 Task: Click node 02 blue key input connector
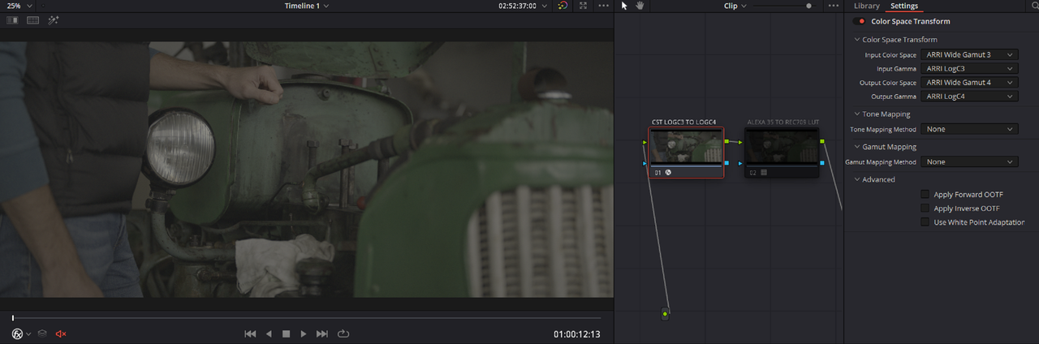[740, 163]
